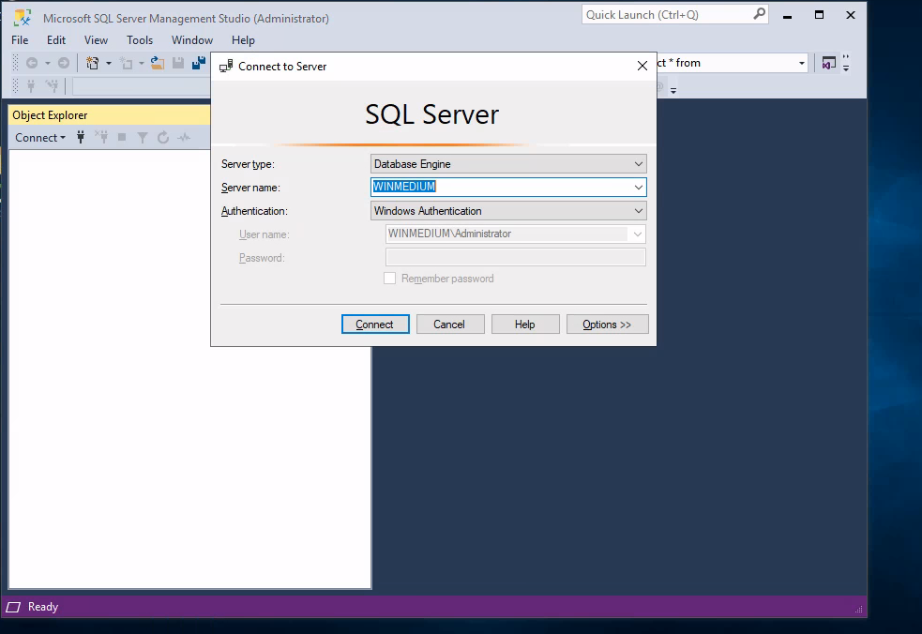Click the Options >> button
The width and height of the screenshot is (922, 634).
(607, 325)
